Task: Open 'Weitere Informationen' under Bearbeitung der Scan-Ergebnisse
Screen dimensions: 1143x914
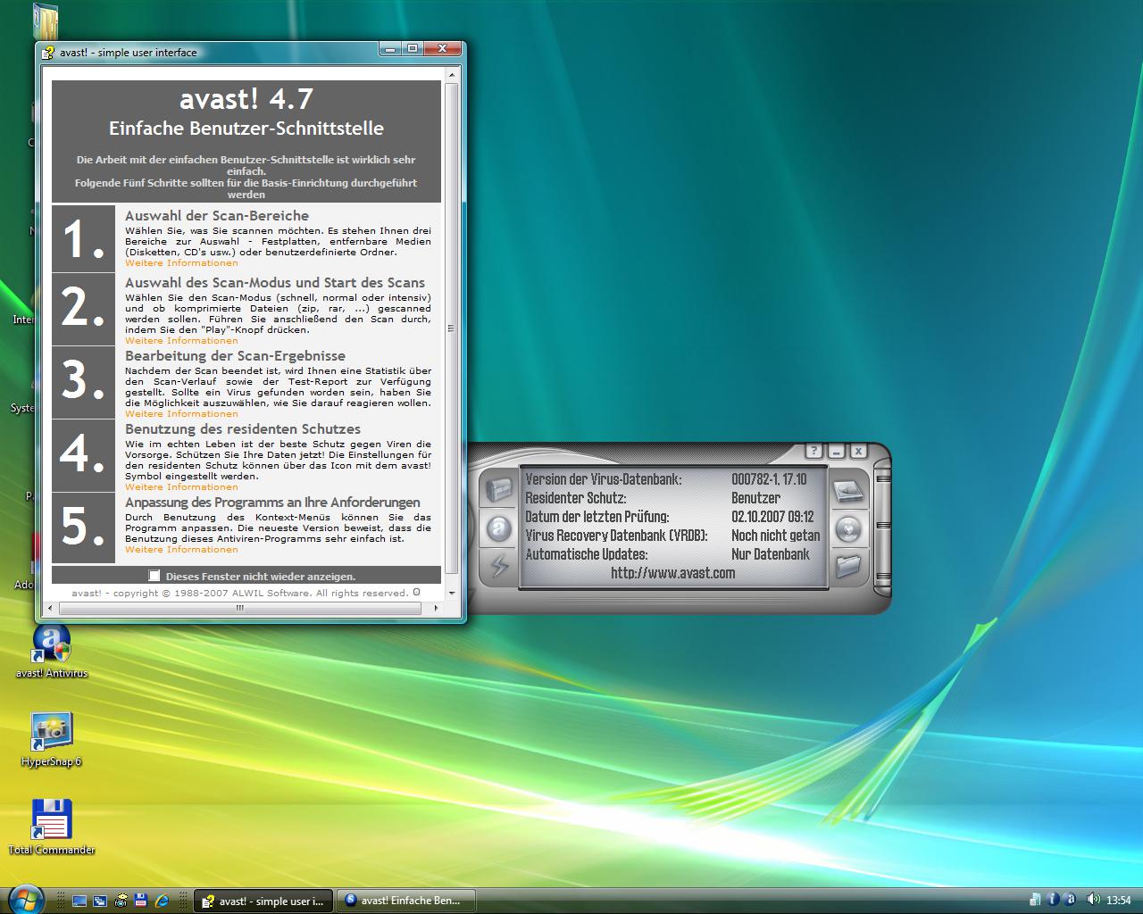Action: click(x=181, y=414)
